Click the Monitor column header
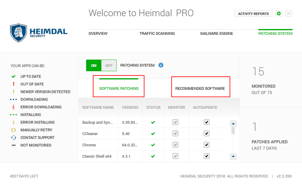 (176, 107)
